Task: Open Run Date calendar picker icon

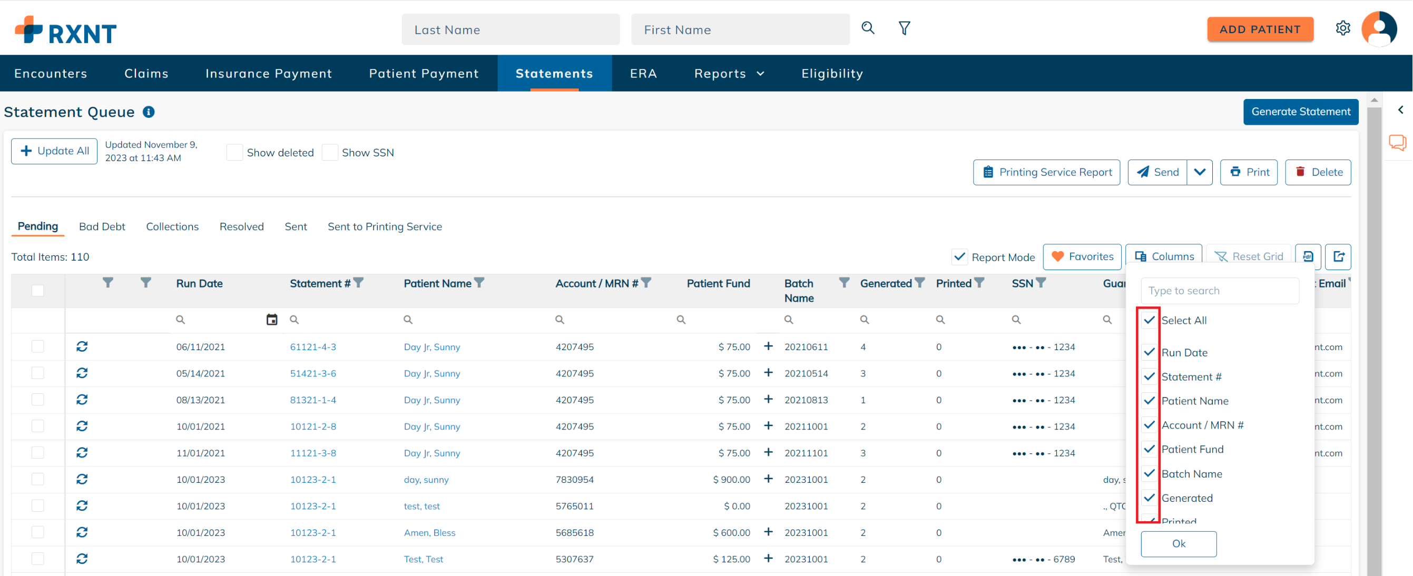Action: (271, 320)
